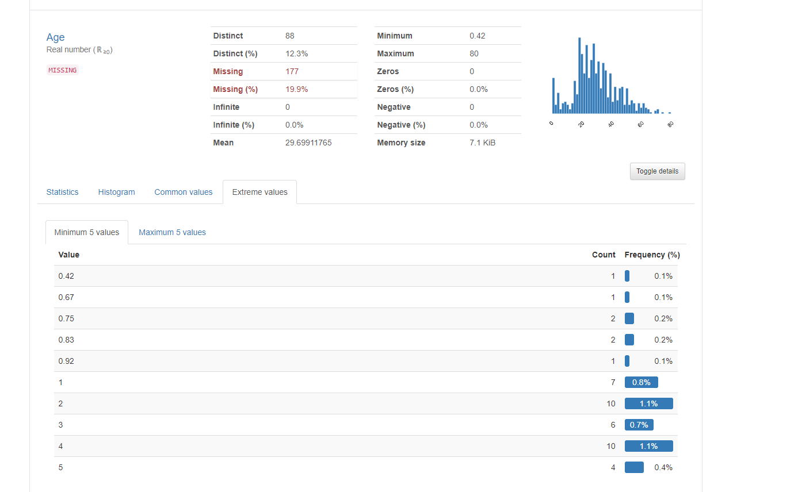Click the 0.7% frequency bar for value 3
Viewport: 798px width, 492px height.
639,425
